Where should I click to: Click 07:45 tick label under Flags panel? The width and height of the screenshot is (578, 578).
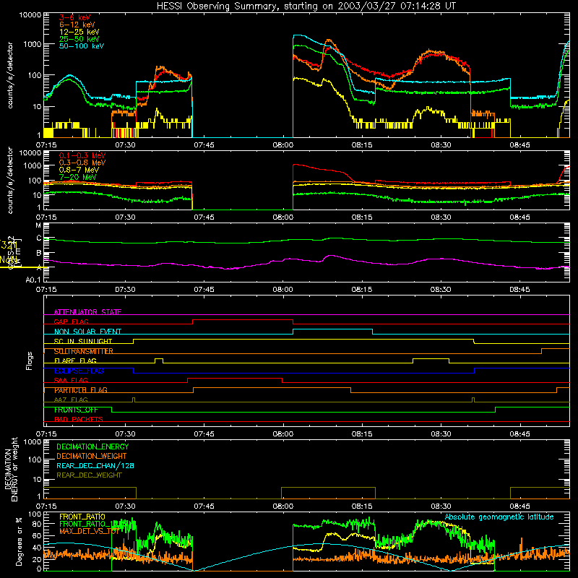(204, 434)
